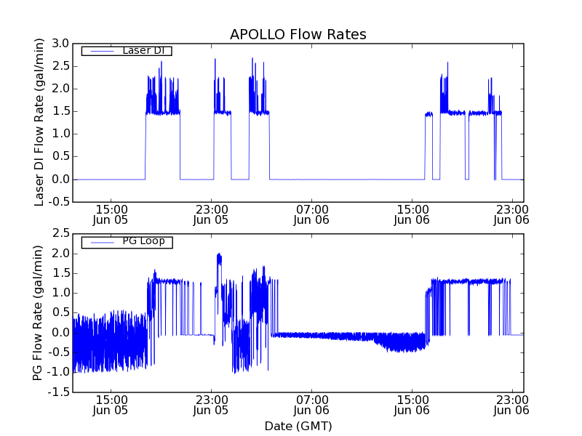The height and width of the screenshot is (436, 582).
Task: Click the -0.5 tick on Laser DI axis
Action: (58, 202)
